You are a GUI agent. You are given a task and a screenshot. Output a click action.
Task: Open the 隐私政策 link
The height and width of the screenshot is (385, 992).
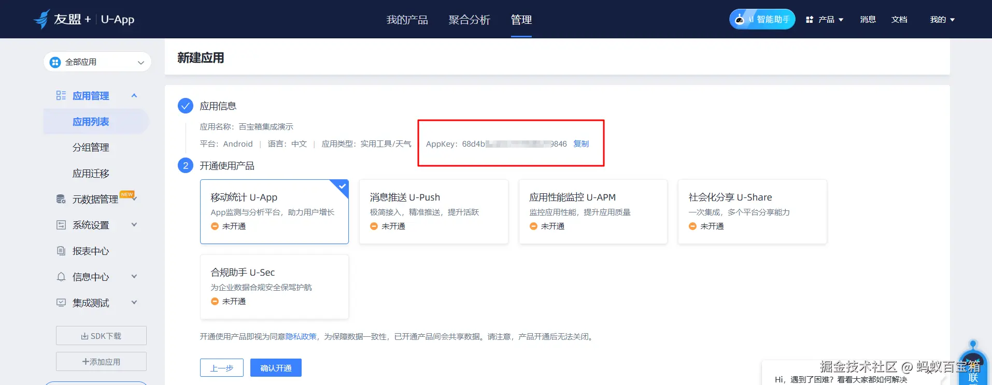coord(301,337)
